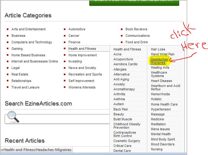The width and height of the screenshot is (208, 155).
Task: Click the green button at top
Action: click(x=134, y=2)
